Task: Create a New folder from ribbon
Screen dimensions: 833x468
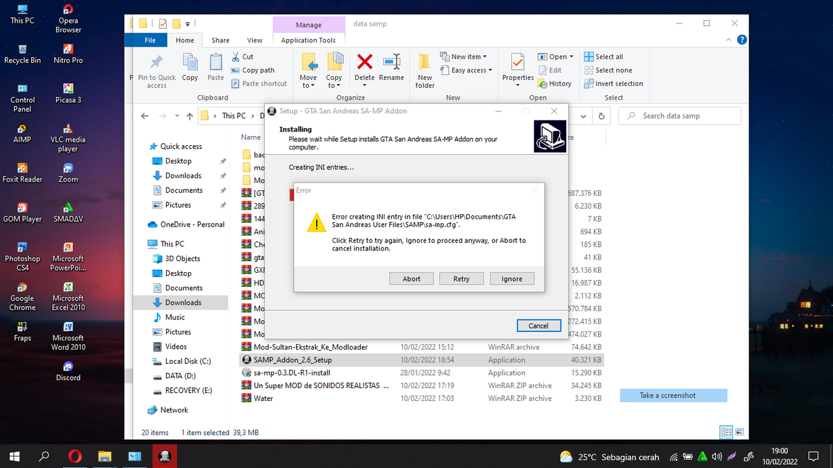Action: pyautogui.click(x=425, y=72)
